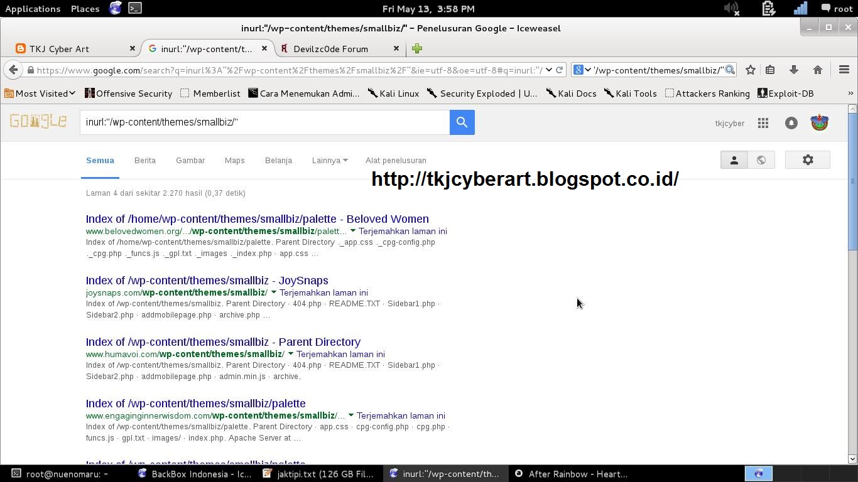The image size is (858, 482).
Task: Translate the humavoi.com result page
Action: click(340, 354)
